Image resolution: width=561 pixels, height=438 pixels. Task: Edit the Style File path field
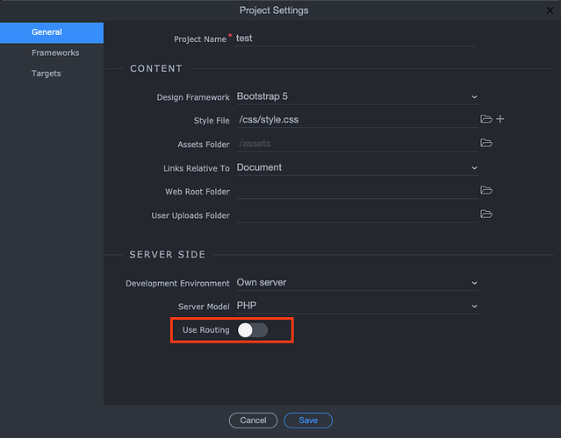(357, 120)
